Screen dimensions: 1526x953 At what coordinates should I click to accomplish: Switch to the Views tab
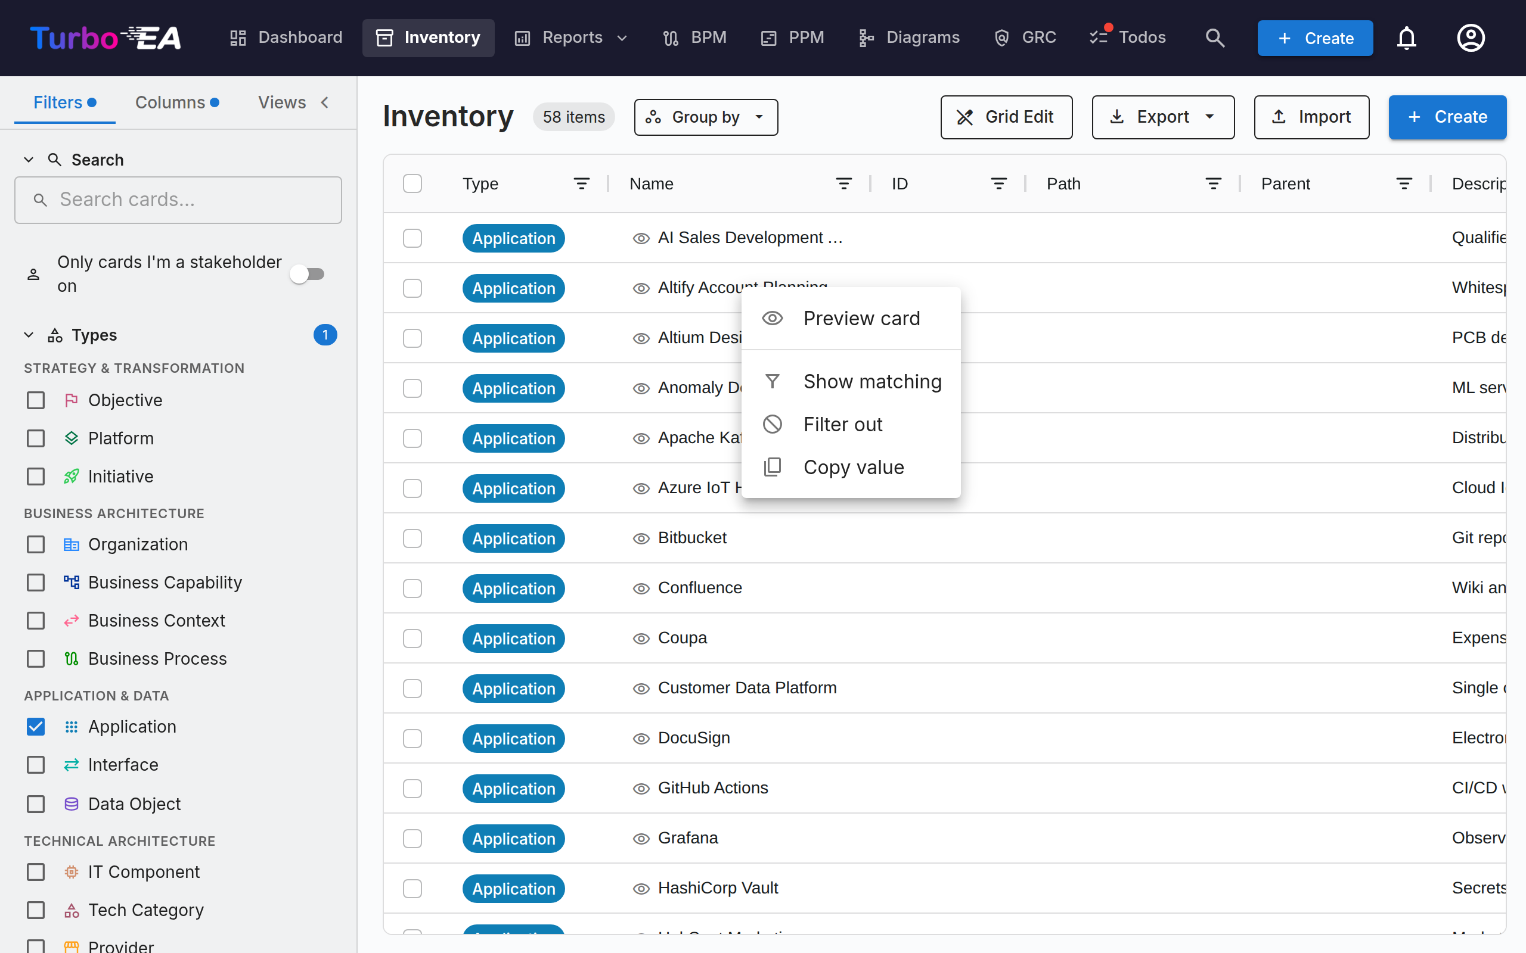point(282,102)
